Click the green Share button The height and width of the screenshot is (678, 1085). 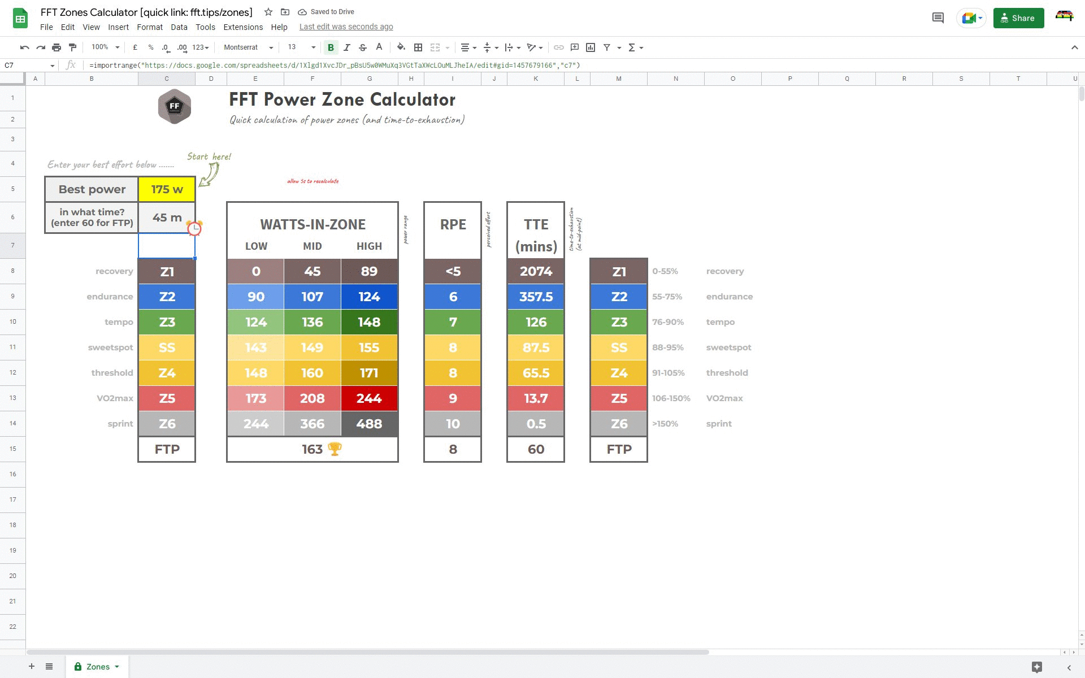(x=1018, y=18)
